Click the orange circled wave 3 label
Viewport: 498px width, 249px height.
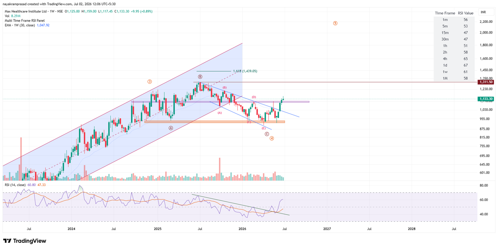point(149,82)
